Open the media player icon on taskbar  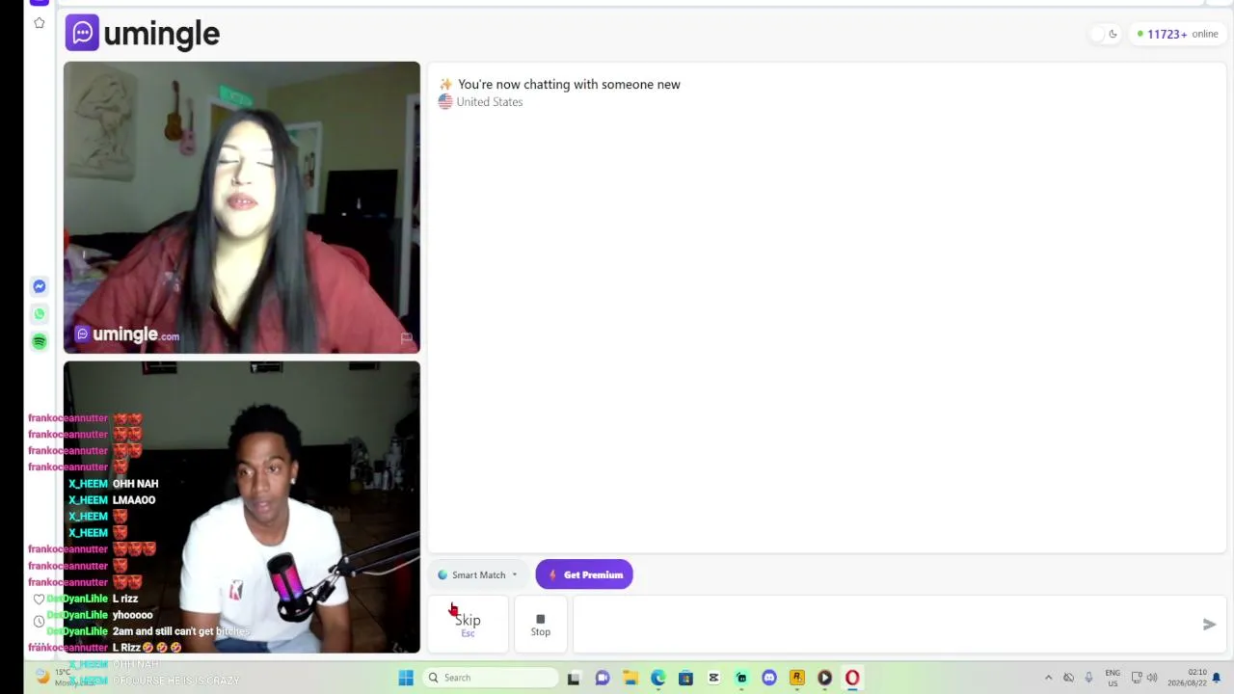click(x=824, y=678)
